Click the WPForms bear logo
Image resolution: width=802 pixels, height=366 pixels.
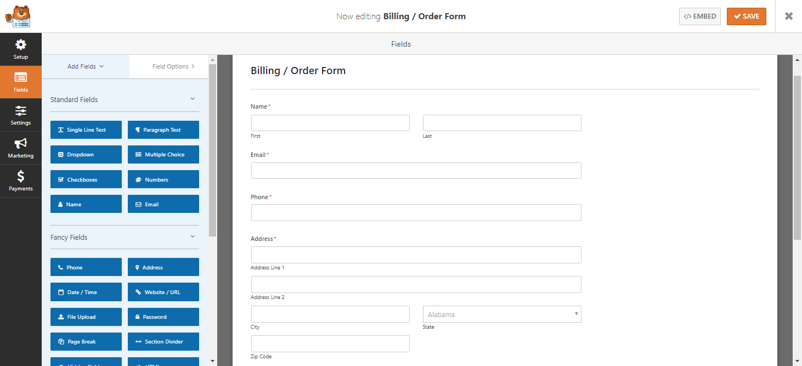pos(18,16)
